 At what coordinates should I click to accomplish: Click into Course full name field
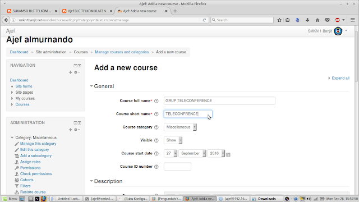(219, 101)
